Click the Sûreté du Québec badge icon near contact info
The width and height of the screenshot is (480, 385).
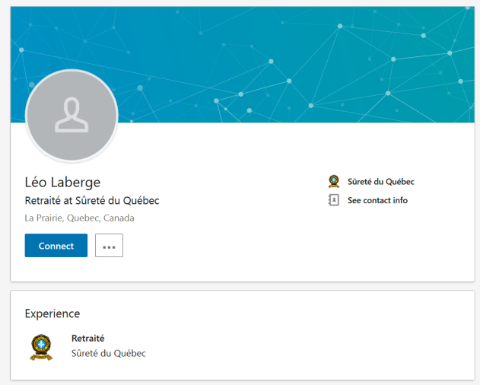click(x=334, y=181)
